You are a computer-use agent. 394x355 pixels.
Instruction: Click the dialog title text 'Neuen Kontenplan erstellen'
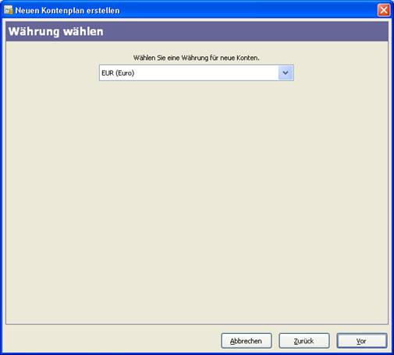tap(67, 11)
